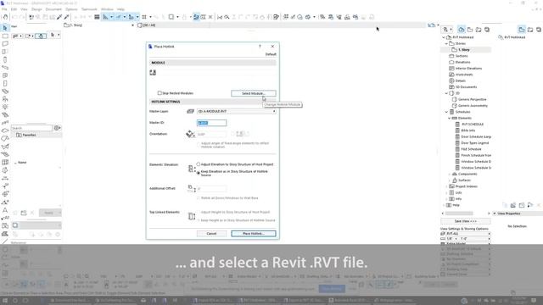This screenshot has height=305, width=543.
Task: Open the Master Layer dropdown
Action: pos(236,111)
